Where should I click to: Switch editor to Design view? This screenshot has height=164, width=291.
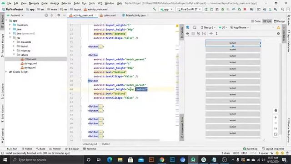[280, 21]
